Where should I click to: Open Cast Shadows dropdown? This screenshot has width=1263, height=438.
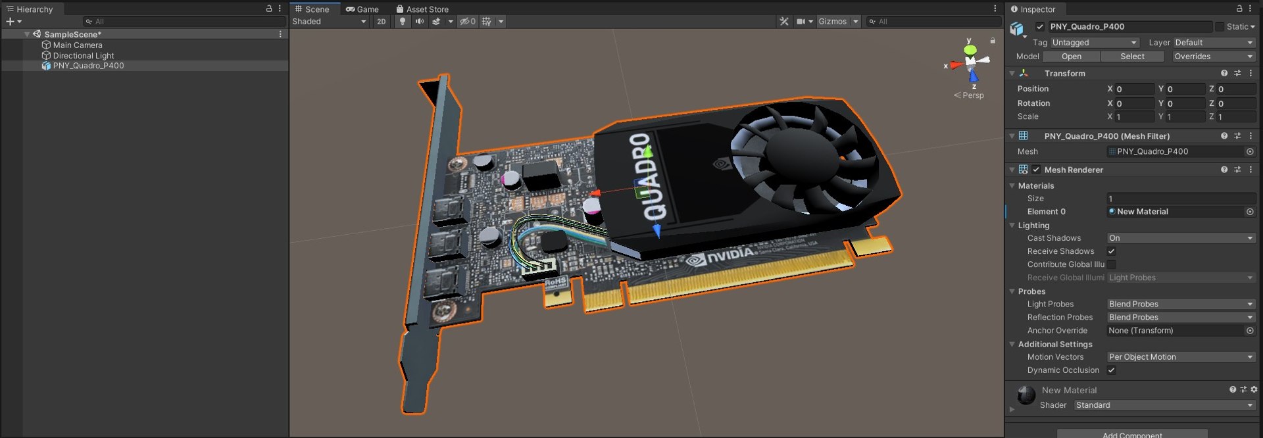(1181, 238)
